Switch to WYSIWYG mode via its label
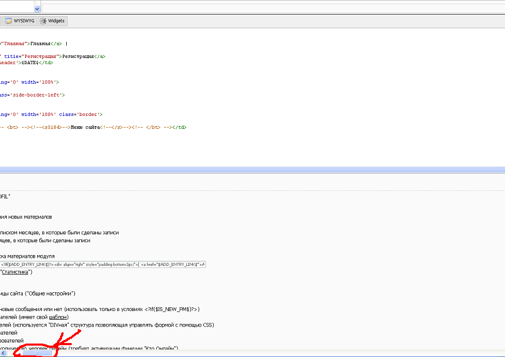 coord(24,21)
